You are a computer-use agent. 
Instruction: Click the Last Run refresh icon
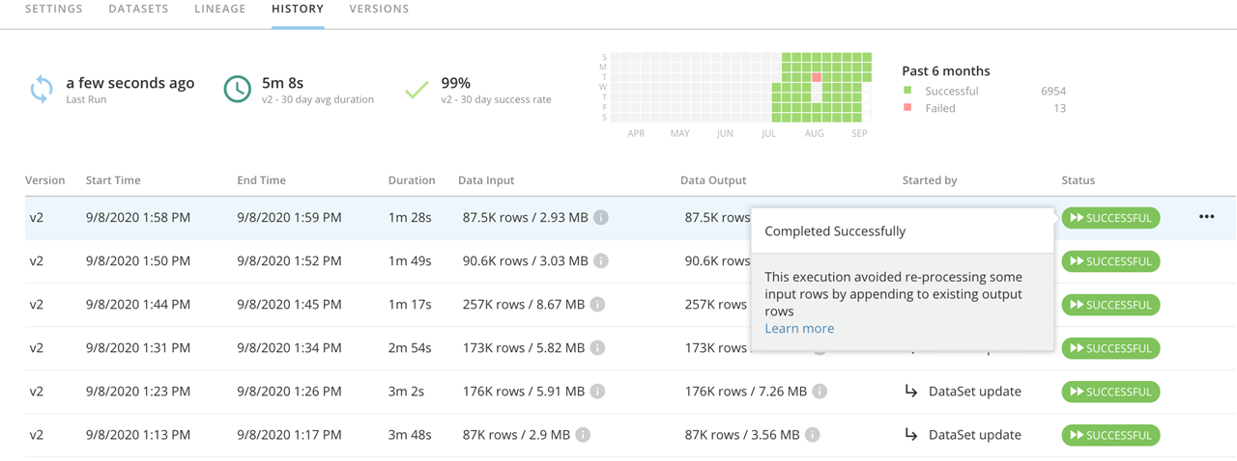click(x=42, y=90)
